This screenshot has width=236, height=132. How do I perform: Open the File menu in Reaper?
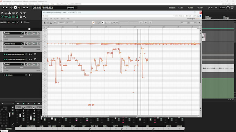click(x=2, y=4)
